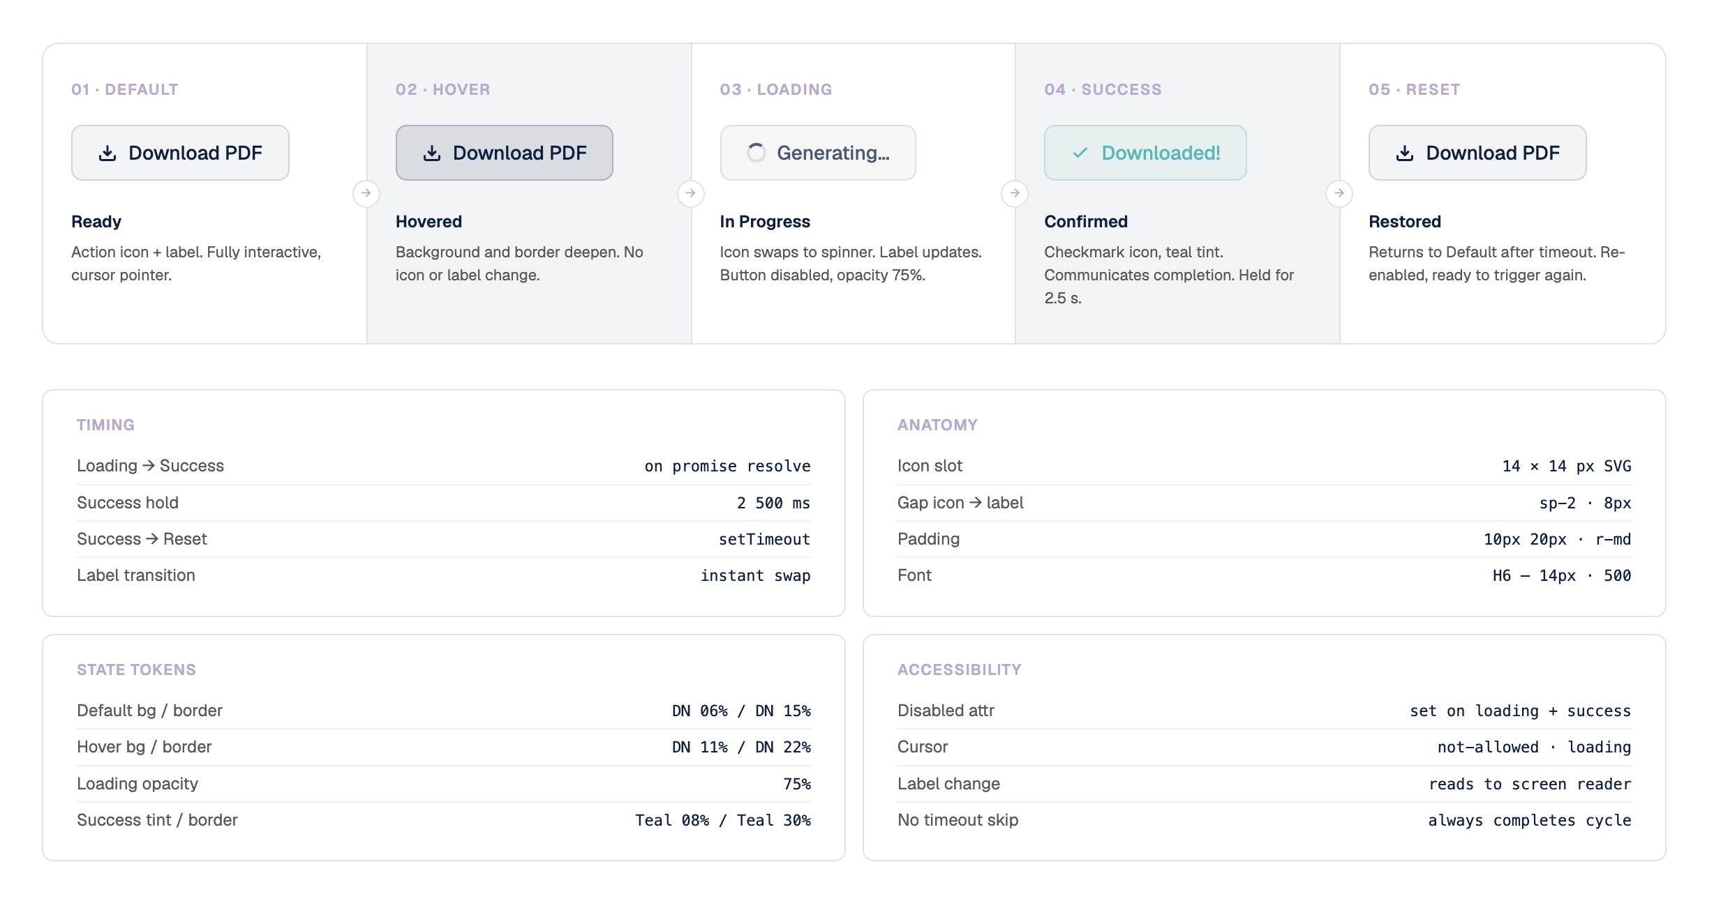Screen dimensions: 1721x901
Task: Click the "always completes cycle" value
Action: click(1530, 820)
